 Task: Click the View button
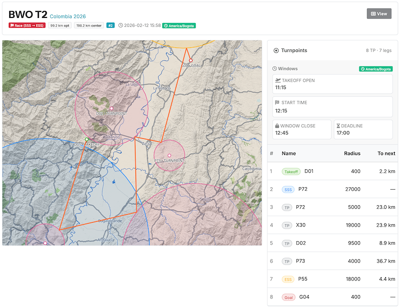point(379,13)
